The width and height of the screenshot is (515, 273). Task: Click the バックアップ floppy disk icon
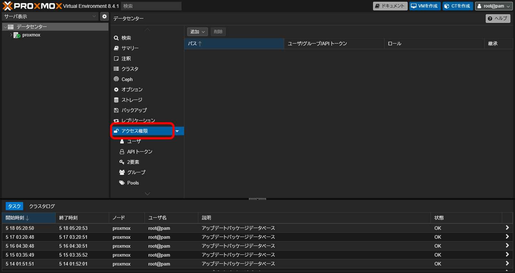[116, 110]
